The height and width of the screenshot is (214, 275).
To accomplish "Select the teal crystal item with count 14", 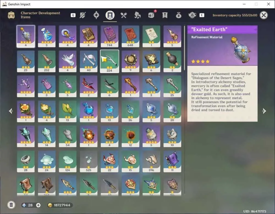I will click(47, 136).
